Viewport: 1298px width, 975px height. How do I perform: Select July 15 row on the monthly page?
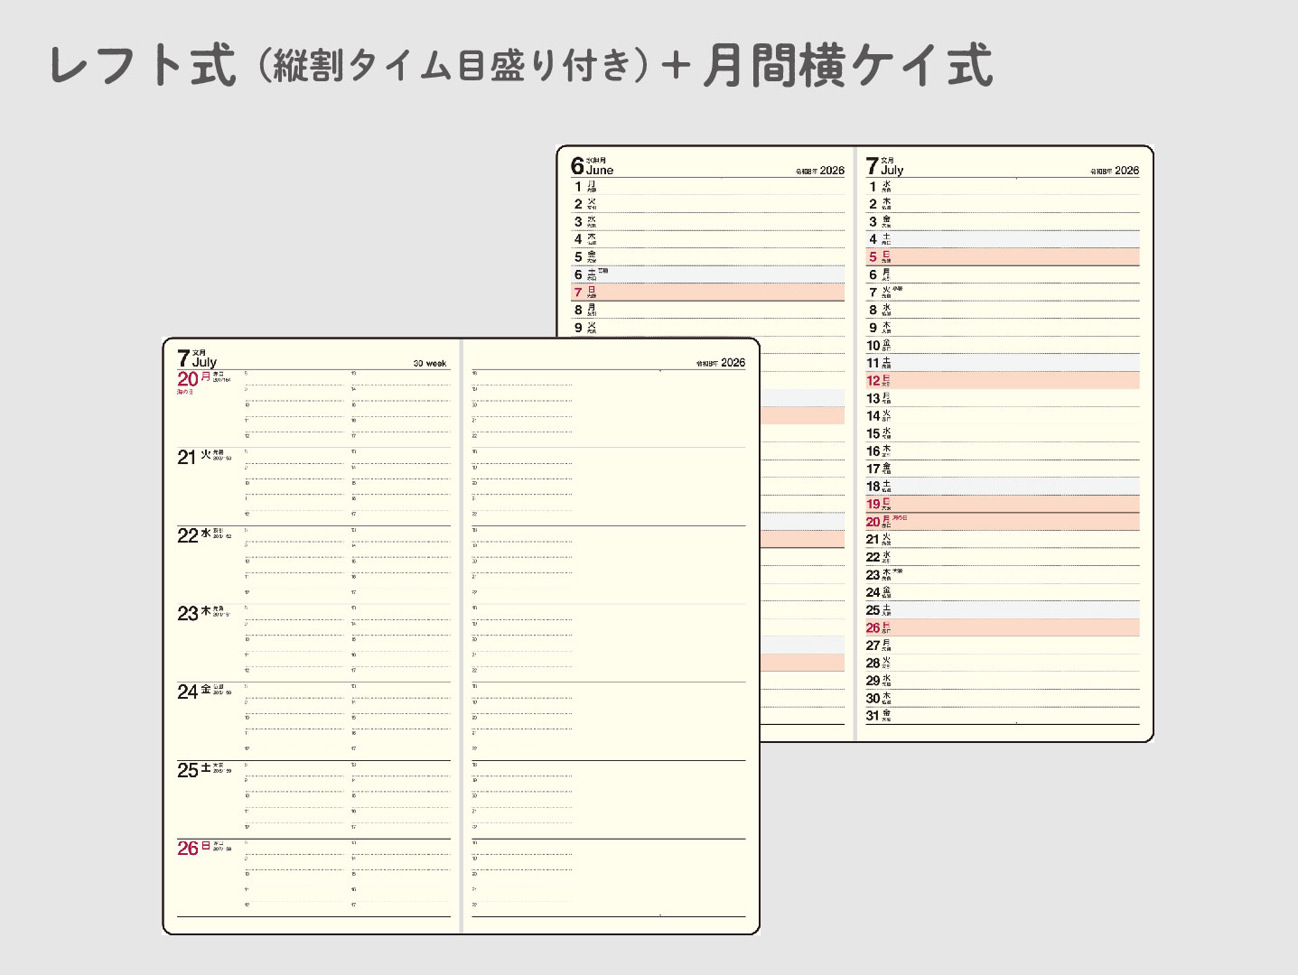point(1003,433)
